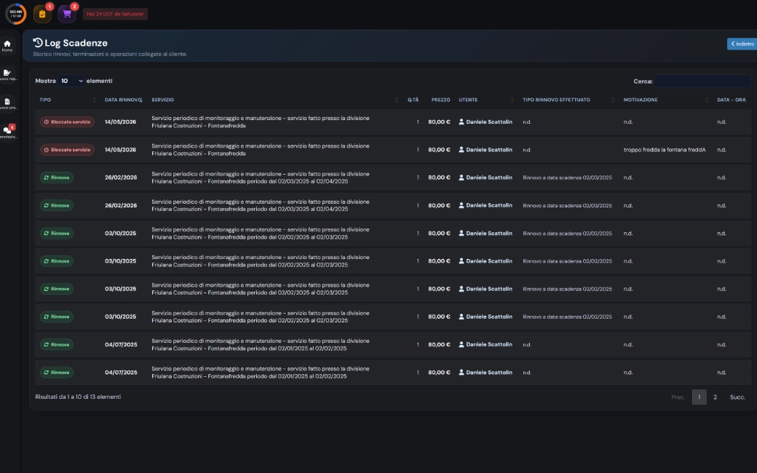This screenshot has height=473, width=757.
Task: Open the Mostra 10 elements dropdown
Action: coord(71,81)
